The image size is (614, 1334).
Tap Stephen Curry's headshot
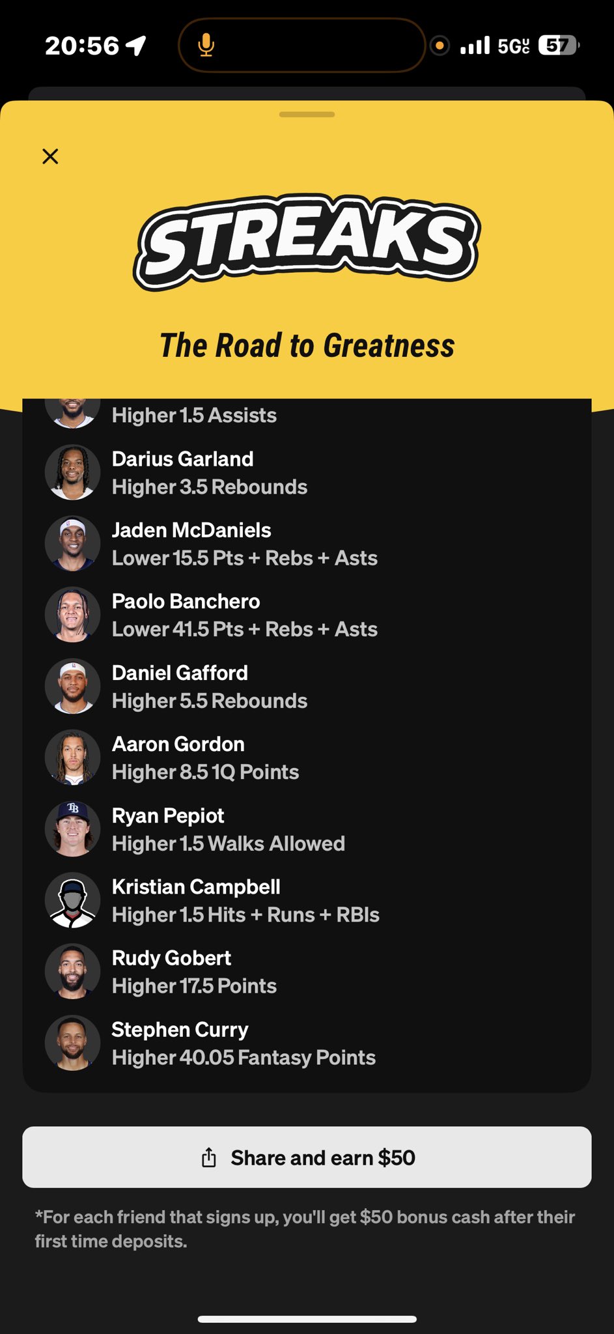[72, 1043]
